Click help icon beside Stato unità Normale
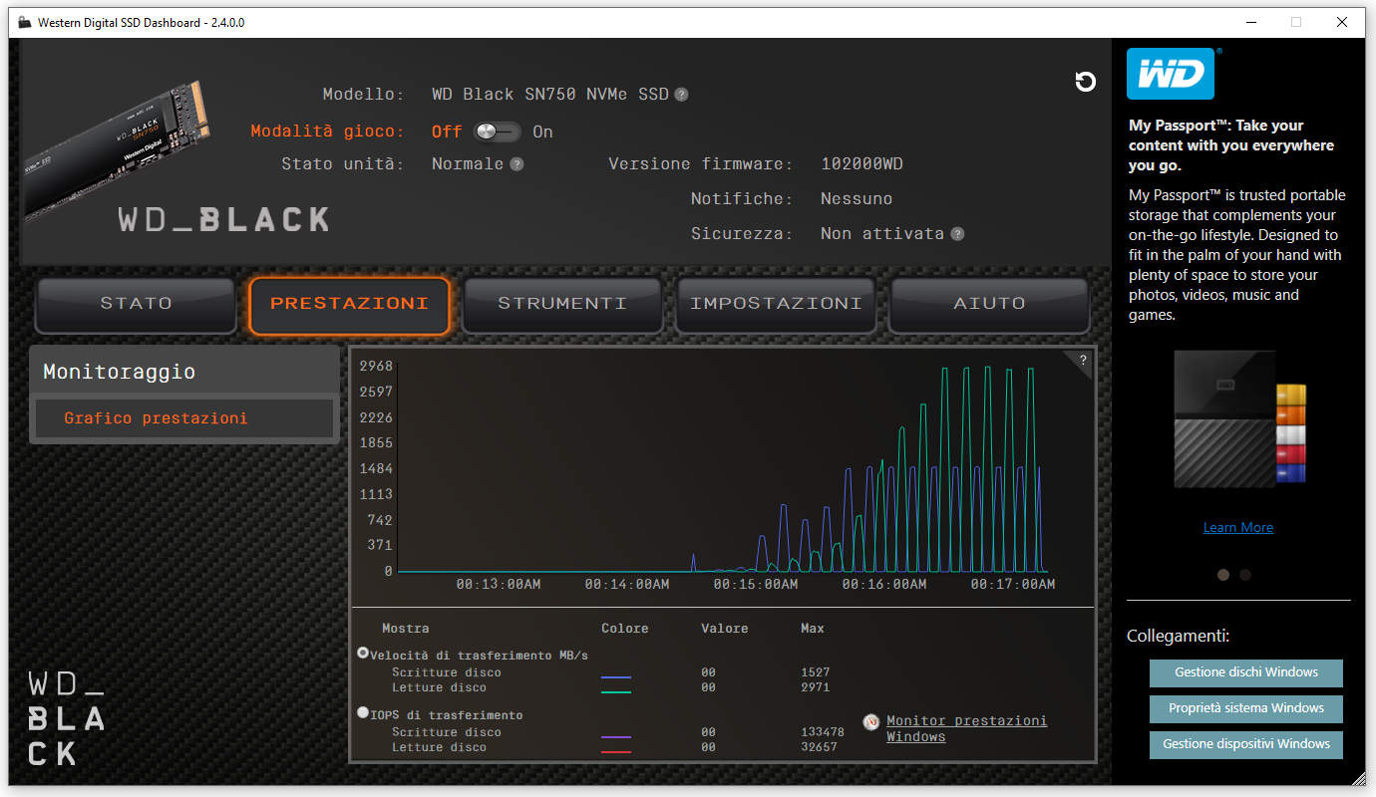 [x=516, y=164]
